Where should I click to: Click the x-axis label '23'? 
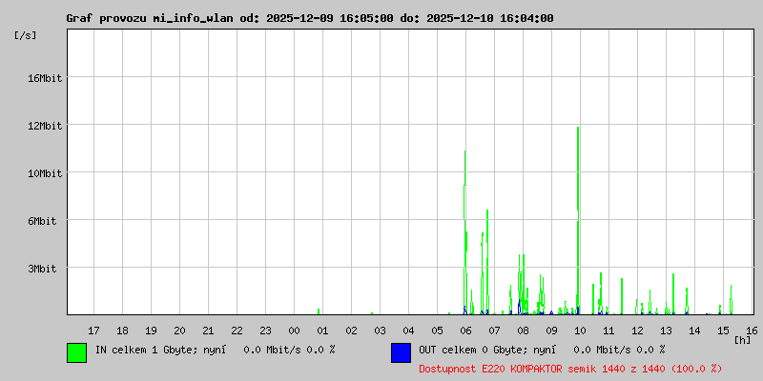[266, 331]
